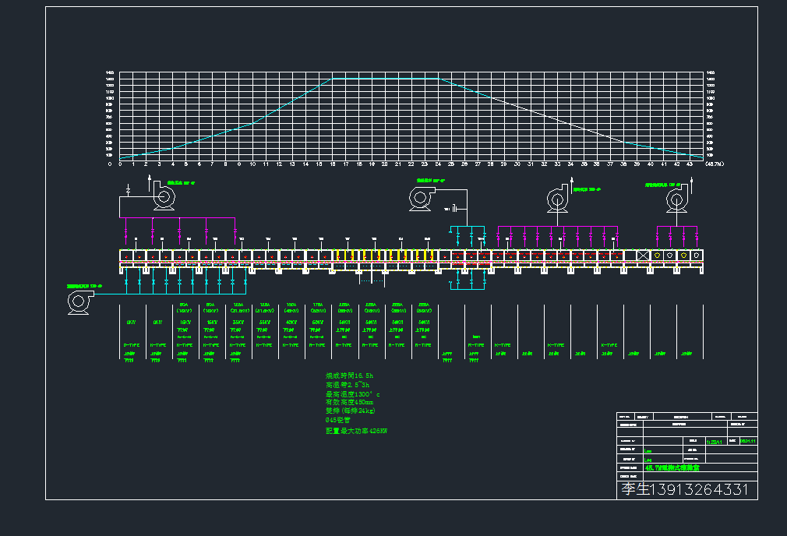Image resolution: width=787 pixels, height=536 pixels.
Task: Click the '60KW' zone power label
Action: coord(317,322)
